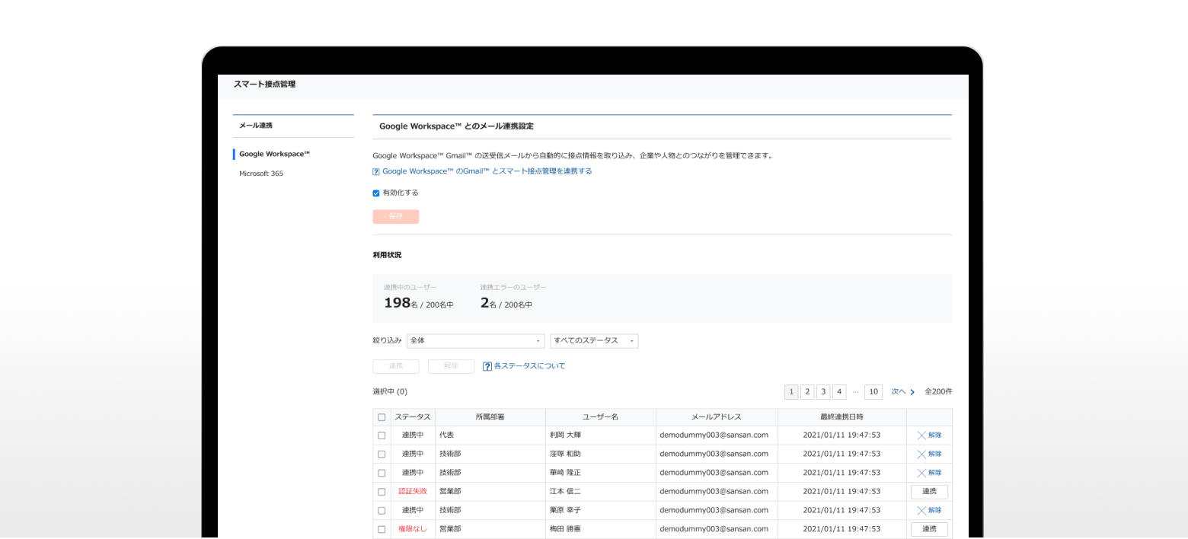Screen dimensions: 1188x539
Task: Click the メール連携 sidebar heading
Action: click(x=255, y=125)
